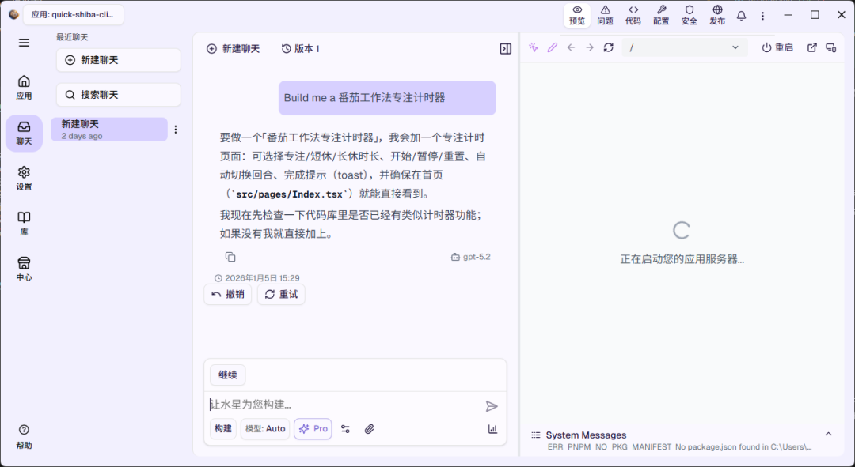Select the element picker wand in preview toolbar
Image resolution: width=855 pixels, height=467 pixels.
(533, 47)
